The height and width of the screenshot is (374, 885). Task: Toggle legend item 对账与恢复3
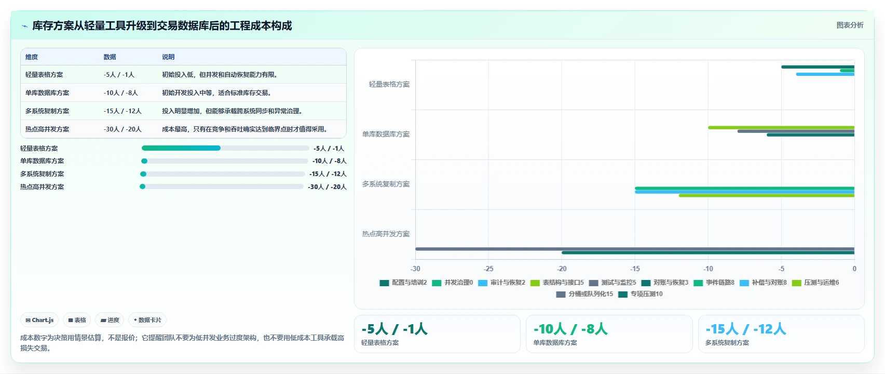click(665, 283)
